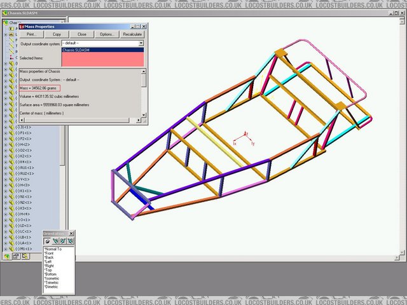This screenshot has height=305, width=407.
Task: Click the pushpin icon in Orientation dialog
Action: pyautogui.click(x=47, y=241)
